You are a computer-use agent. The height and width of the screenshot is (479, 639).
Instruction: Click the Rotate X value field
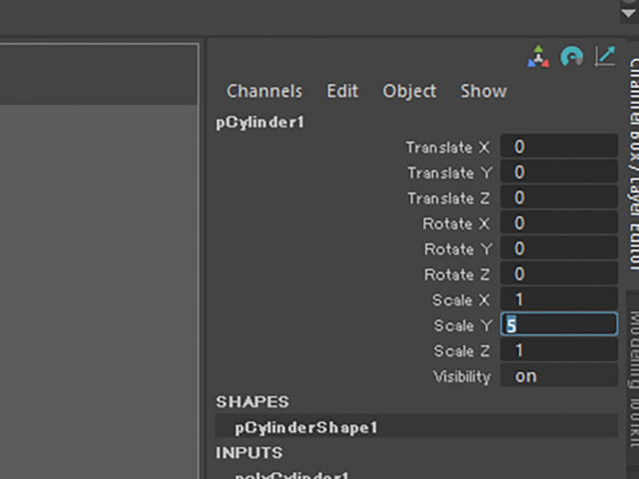559,223
